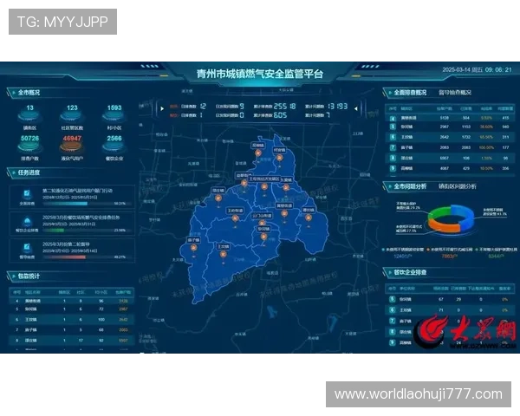520x416 pixels.
Task: Select row 6 王坟镇 in 包靠统计
Action: [x=72, y=320]
